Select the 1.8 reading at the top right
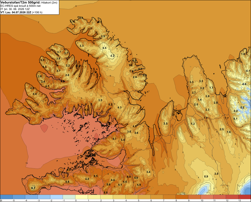 point(243,54)
